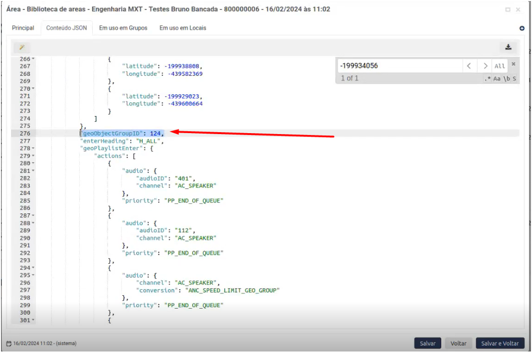The image size is (532, 353).
Task: Toggle case sensitive search option
Action: [497, 79]
